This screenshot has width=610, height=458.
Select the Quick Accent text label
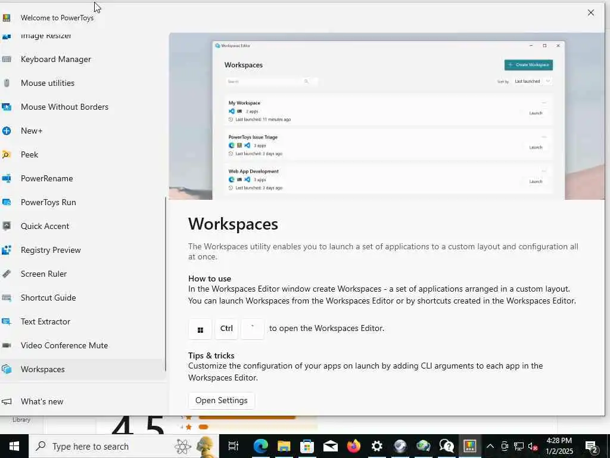[45, 226]
